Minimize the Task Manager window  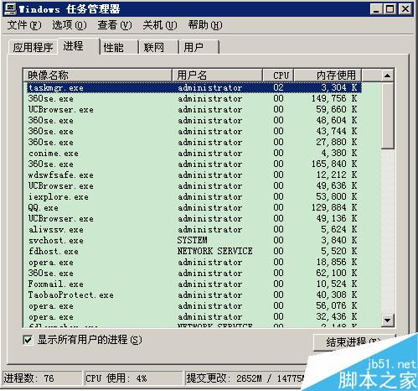click(x=376, y=9)
